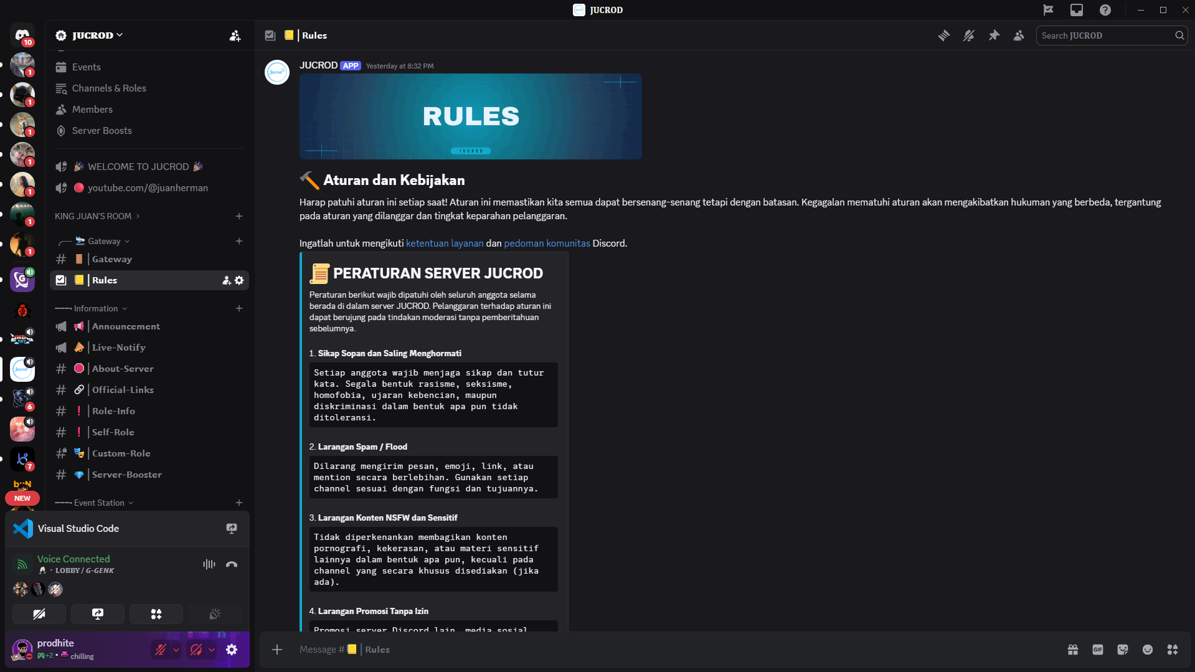Open the Custom-Role channel

point(149,453)
